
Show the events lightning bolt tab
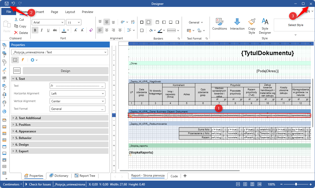[23, 60]
